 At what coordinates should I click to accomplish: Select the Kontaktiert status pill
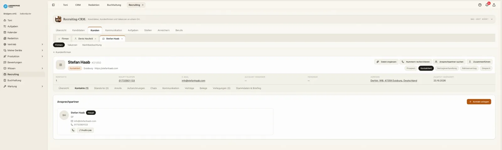(x=426, y=68)
